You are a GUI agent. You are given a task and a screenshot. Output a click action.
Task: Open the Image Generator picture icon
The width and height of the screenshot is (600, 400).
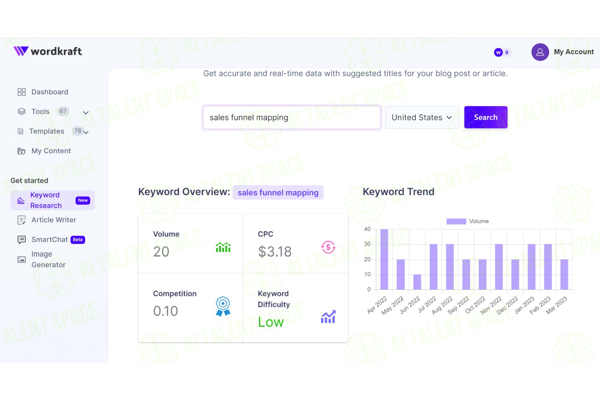click(22, 260)
